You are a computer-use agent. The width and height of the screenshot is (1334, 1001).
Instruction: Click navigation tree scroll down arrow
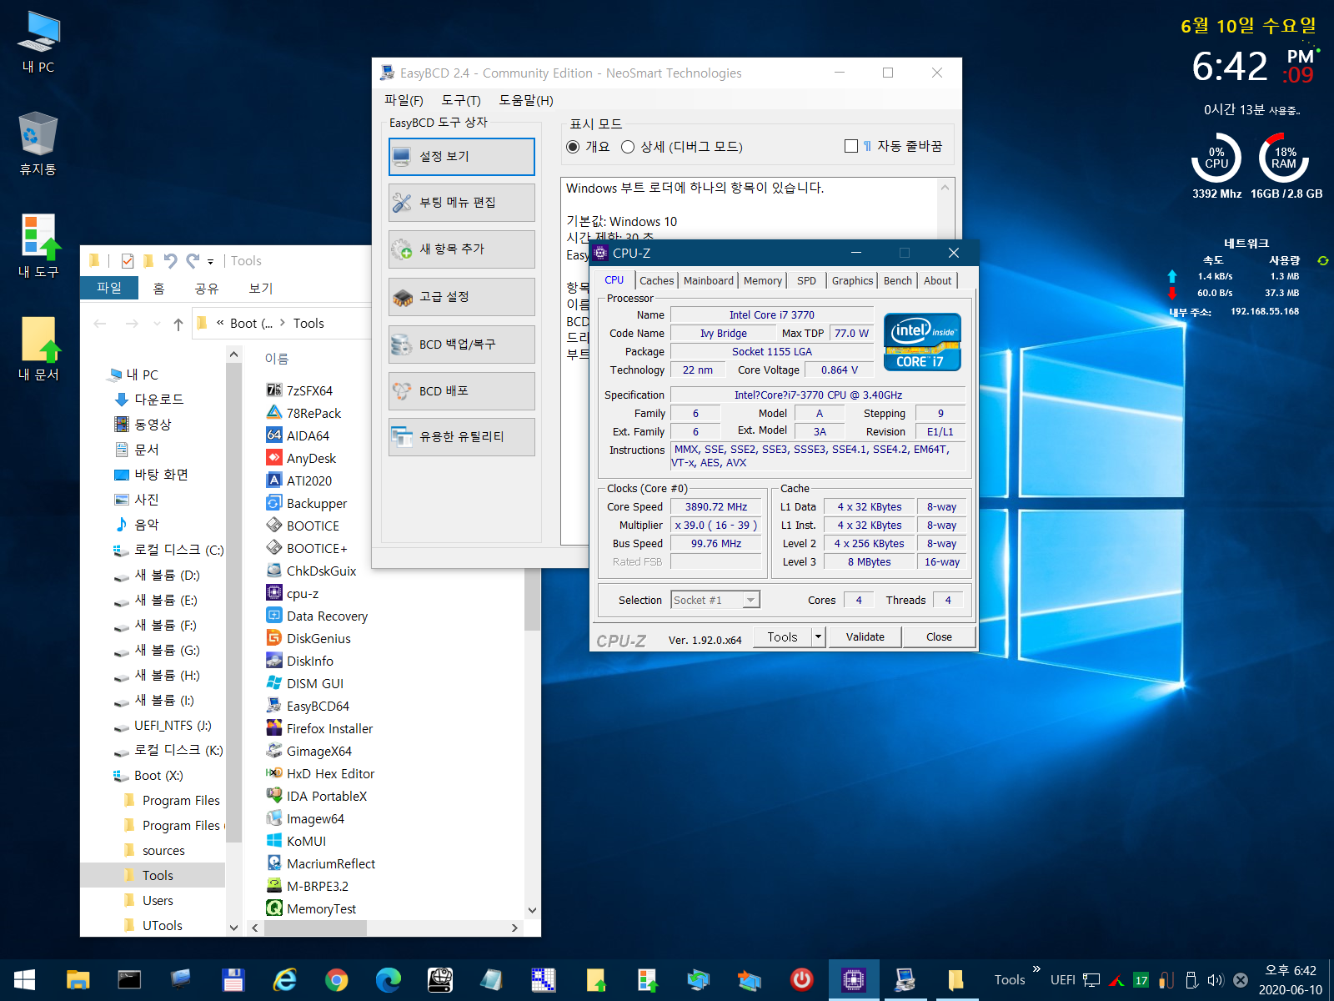233,928
